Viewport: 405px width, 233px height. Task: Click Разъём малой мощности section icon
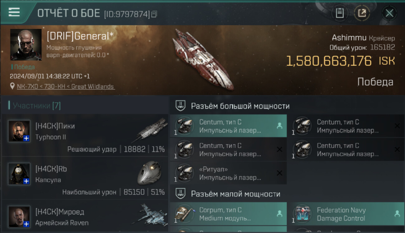pos(181,194)
